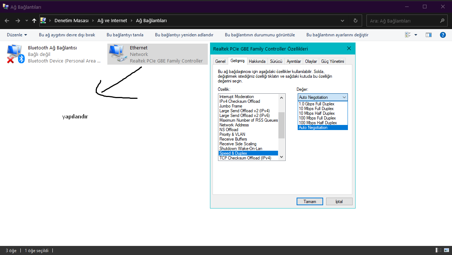This screenshot has width=452, height=255.
Task: Click 'Bu bağlantının durumunu görüntüle'
Action: point(260,35)
